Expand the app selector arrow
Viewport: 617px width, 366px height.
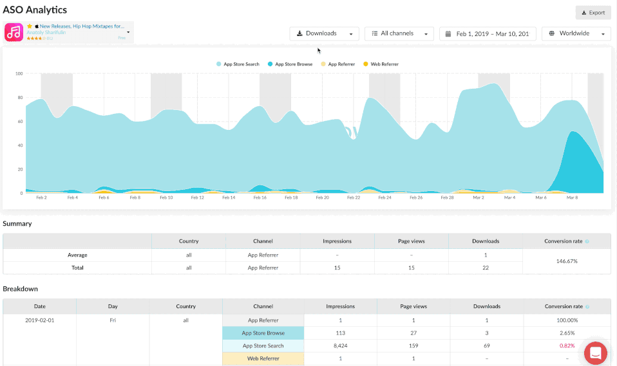coord(128,32)
